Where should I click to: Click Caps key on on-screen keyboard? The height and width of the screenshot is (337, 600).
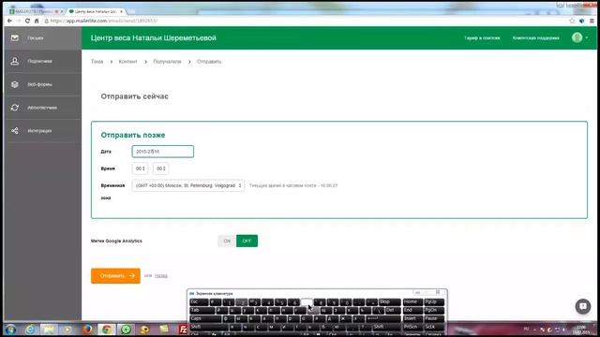[x=205, y=318]
